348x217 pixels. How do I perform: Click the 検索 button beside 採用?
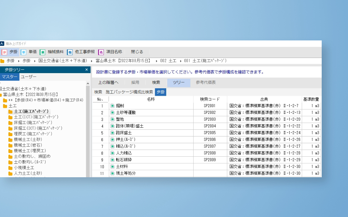pyautogui.click(x=156, y=83)
